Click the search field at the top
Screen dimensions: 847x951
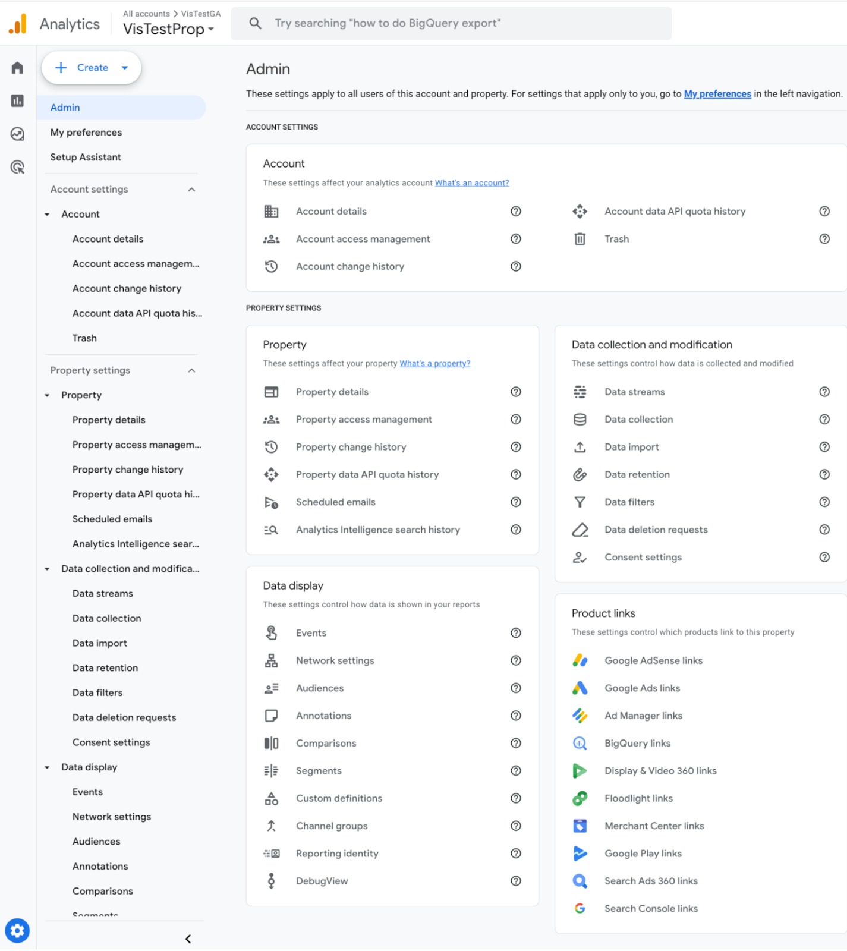coord(451,24)
